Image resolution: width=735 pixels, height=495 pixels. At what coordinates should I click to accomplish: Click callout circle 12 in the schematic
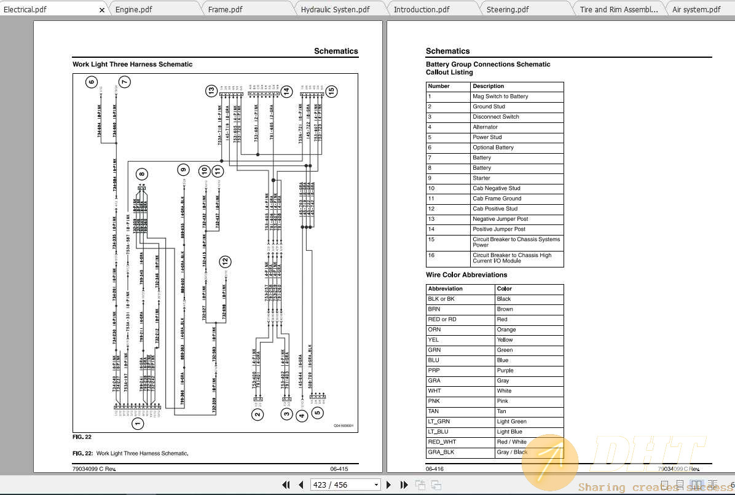pos(225,261)
